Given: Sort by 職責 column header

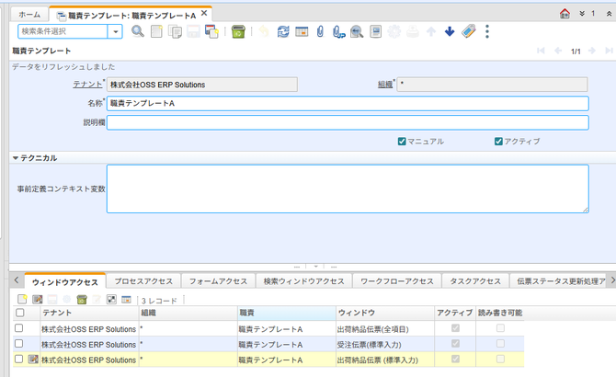Looking at the screenshot, I should pyautogui.click(x=287, y=313).
